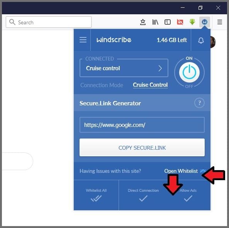Minimize the browser window

coord(183,8)
